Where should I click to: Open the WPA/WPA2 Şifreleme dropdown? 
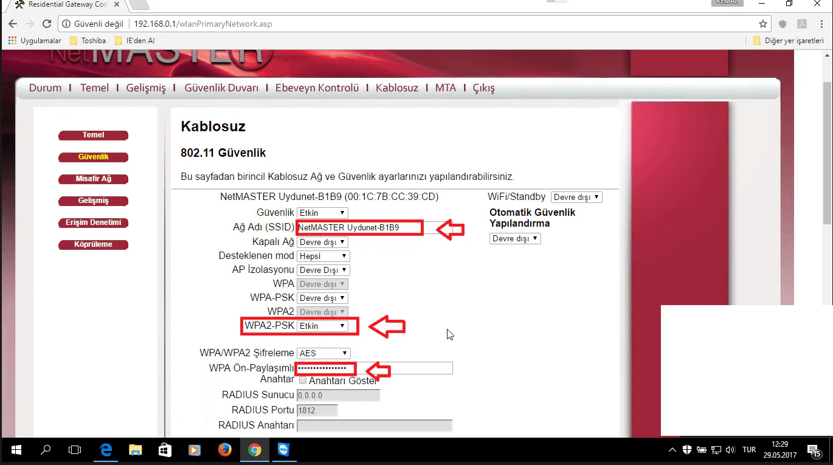coord(323,353)
